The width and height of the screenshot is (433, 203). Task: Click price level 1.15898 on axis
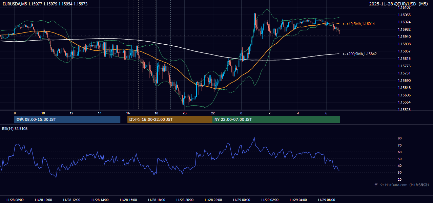[404, 44]
